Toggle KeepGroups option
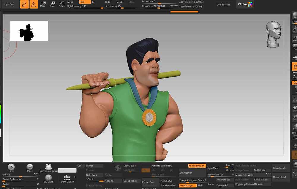This screenshot has height=189, width=297. (187, 186)
